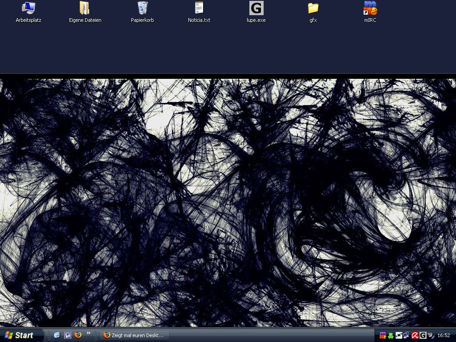
Task: Launch Show Desktop quick launch icon
Action: [x=57, y=335]
